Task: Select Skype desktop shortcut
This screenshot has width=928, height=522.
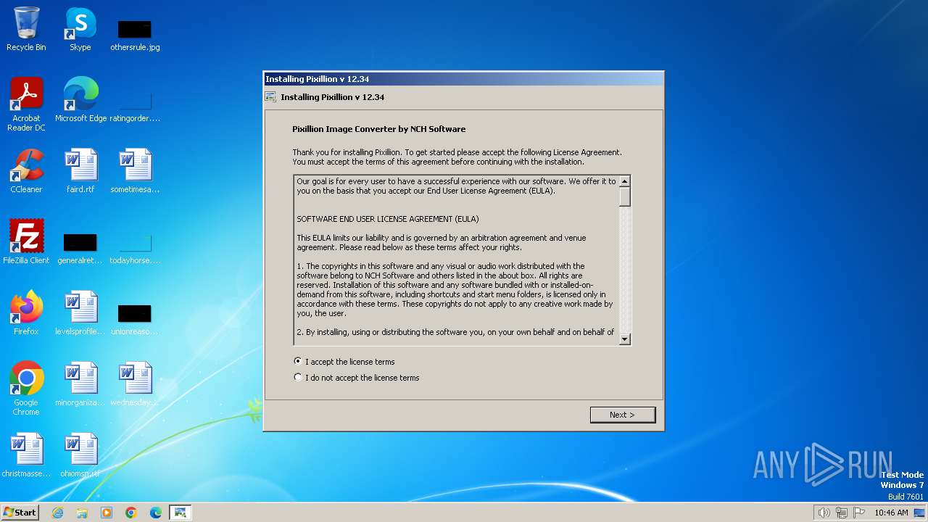Action: pyautogui.click(x=80, y=29)
